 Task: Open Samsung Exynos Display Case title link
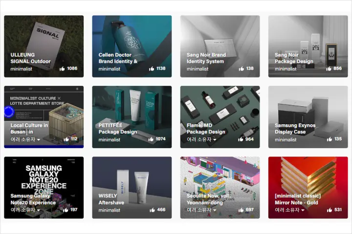coord(295,129)
